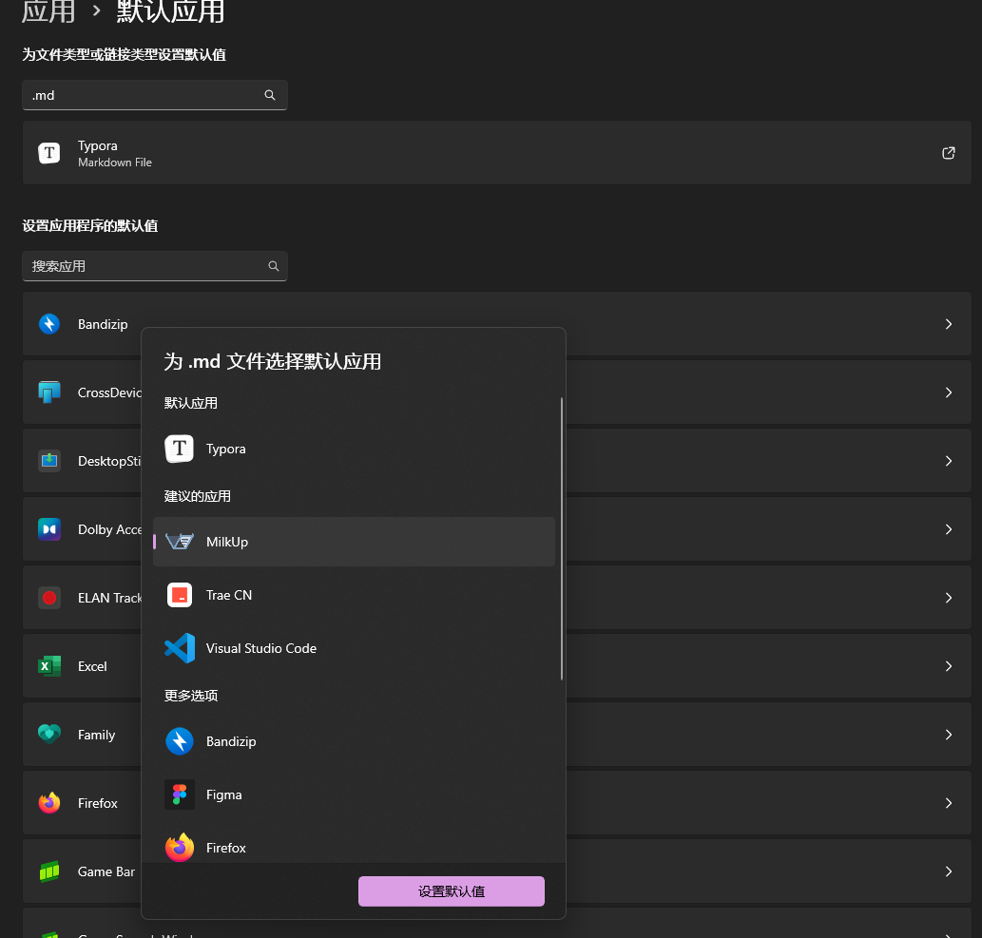982x938 pixels.
Task: Click the dialog's vertical scrollbar
Action: [x=561, y=539]
